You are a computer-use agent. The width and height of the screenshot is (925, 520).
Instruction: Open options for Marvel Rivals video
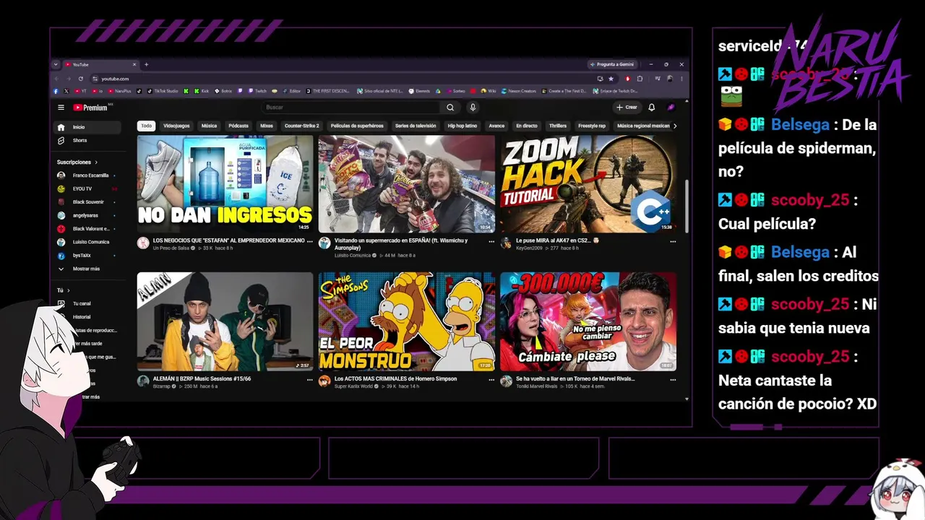(673, 380)
